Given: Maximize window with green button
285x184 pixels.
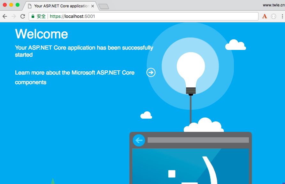Looking at the screenshot, I should coord(18,5).
